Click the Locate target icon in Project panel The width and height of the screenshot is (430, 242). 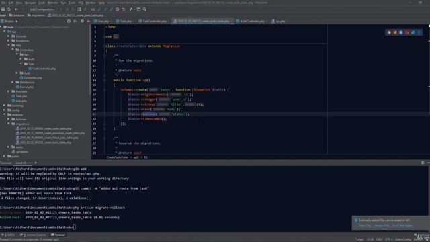(x=69, y=21)
